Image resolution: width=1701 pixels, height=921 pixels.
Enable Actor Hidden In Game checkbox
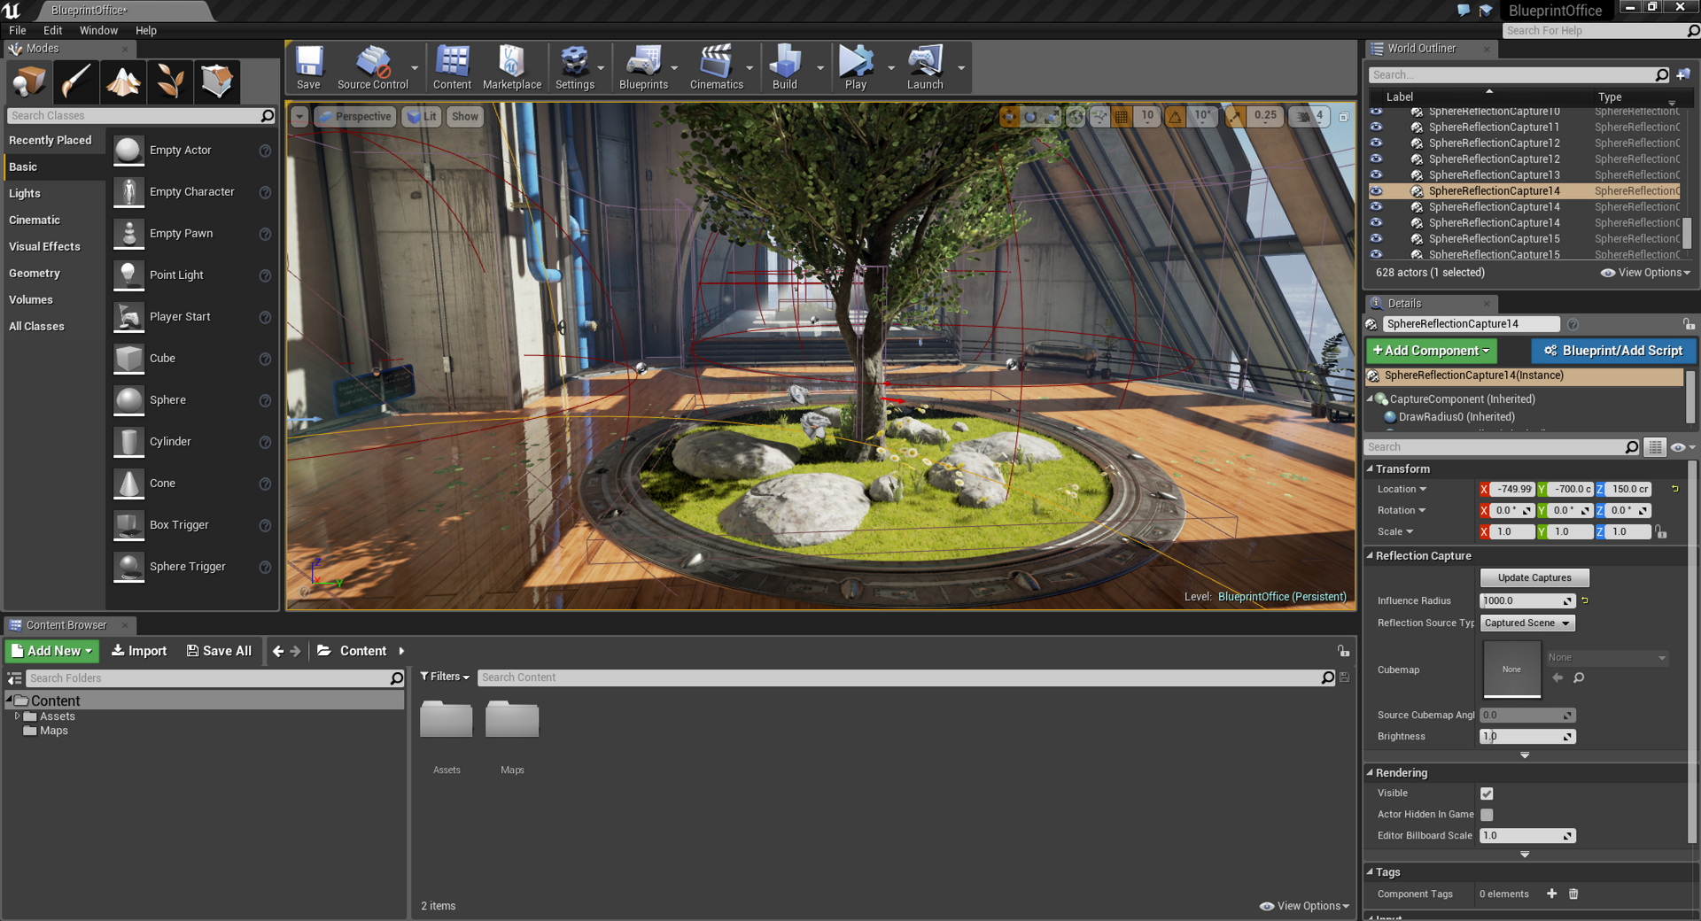pos(1487,815)
